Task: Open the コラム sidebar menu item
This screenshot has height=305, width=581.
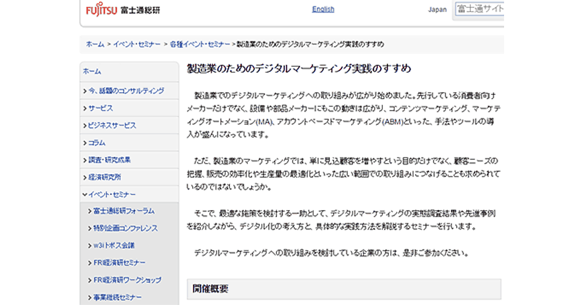Action: 96,143
